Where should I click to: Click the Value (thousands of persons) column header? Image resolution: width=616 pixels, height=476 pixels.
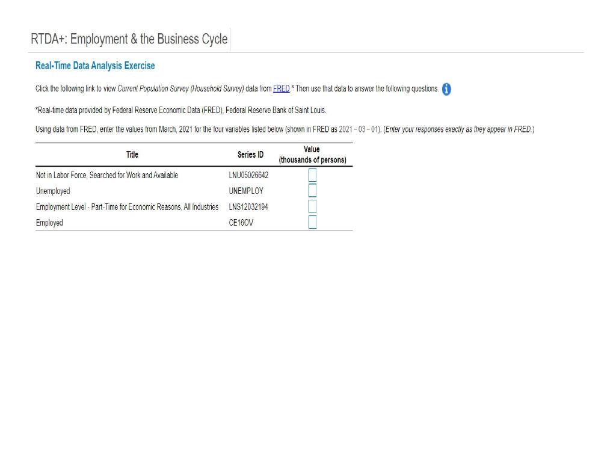point(312,153)
